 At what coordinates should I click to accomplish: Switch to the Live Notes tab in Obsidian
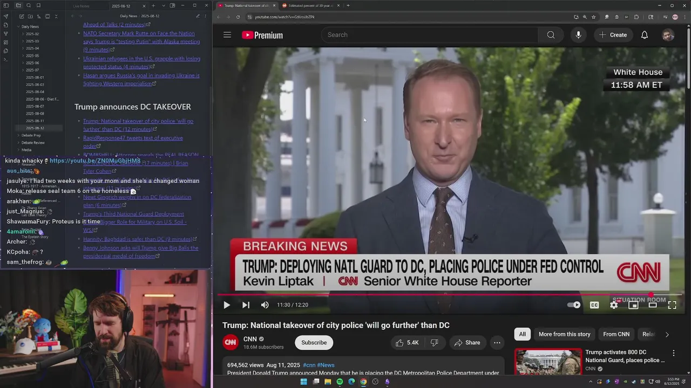(81, 6)
